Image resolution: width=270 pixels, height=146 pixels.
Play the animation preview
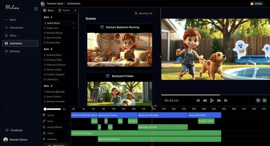212,101
